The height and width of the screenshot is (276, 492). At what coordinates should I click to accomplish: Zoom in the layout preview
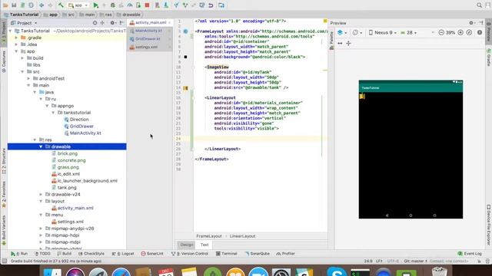460,32
